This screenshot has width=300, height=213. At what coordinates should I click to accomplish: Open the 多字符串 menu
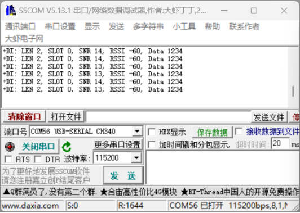pos(148,26)
